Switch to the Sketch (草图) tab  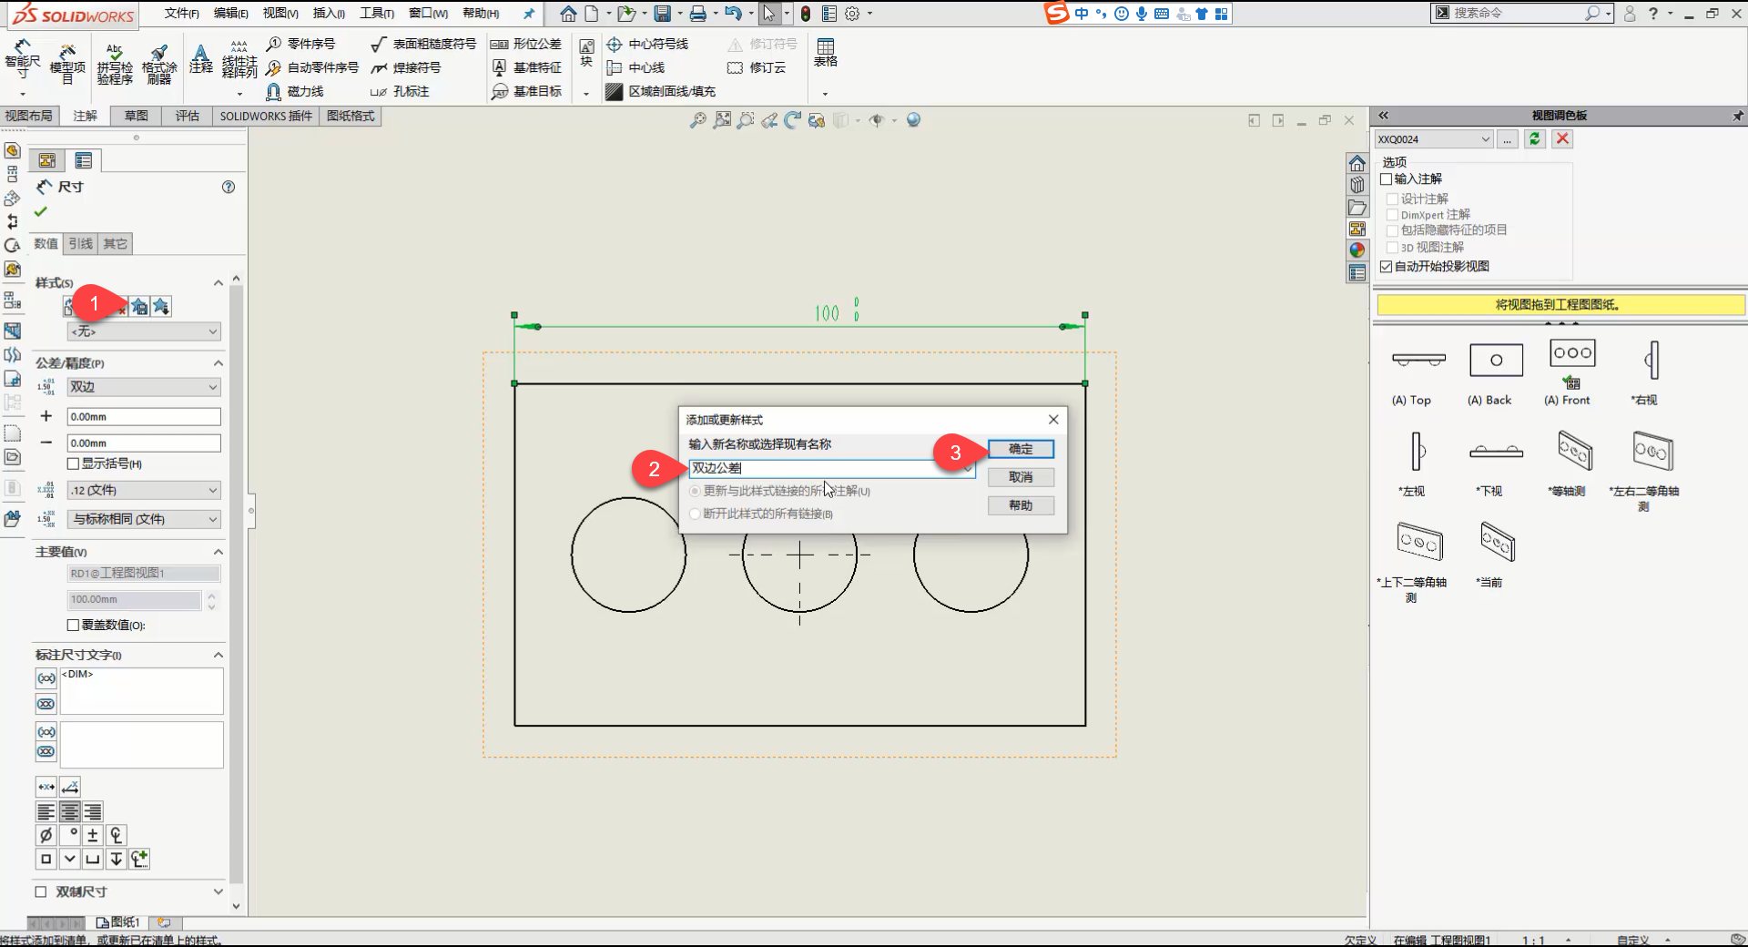[137, 116]
